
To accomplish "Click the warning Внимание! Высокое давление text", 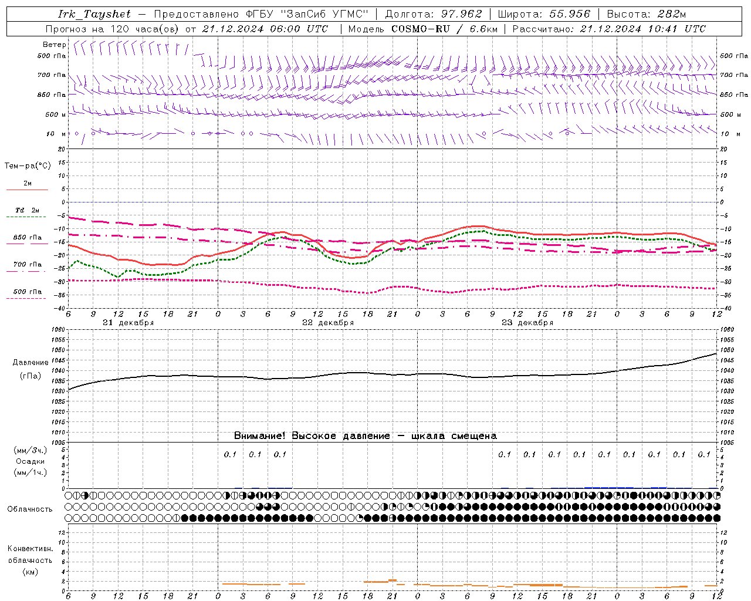I will tap(366, 436).
